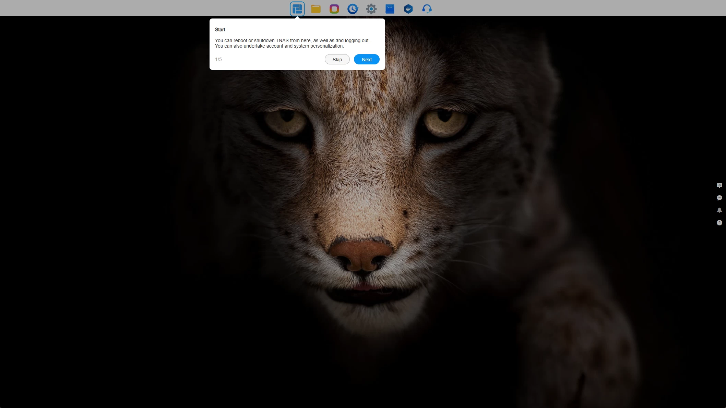Open the App Center shopping bag icon

tap(390, 9)
